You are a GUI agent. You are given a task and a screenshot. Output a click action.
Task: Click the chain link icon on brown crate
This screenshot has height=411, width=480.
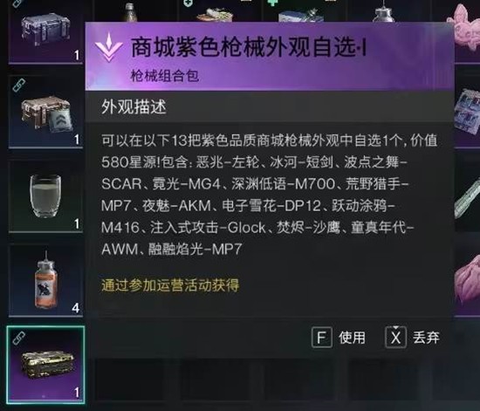(19, 86)
